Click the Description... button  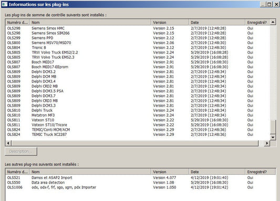(21, 152)
